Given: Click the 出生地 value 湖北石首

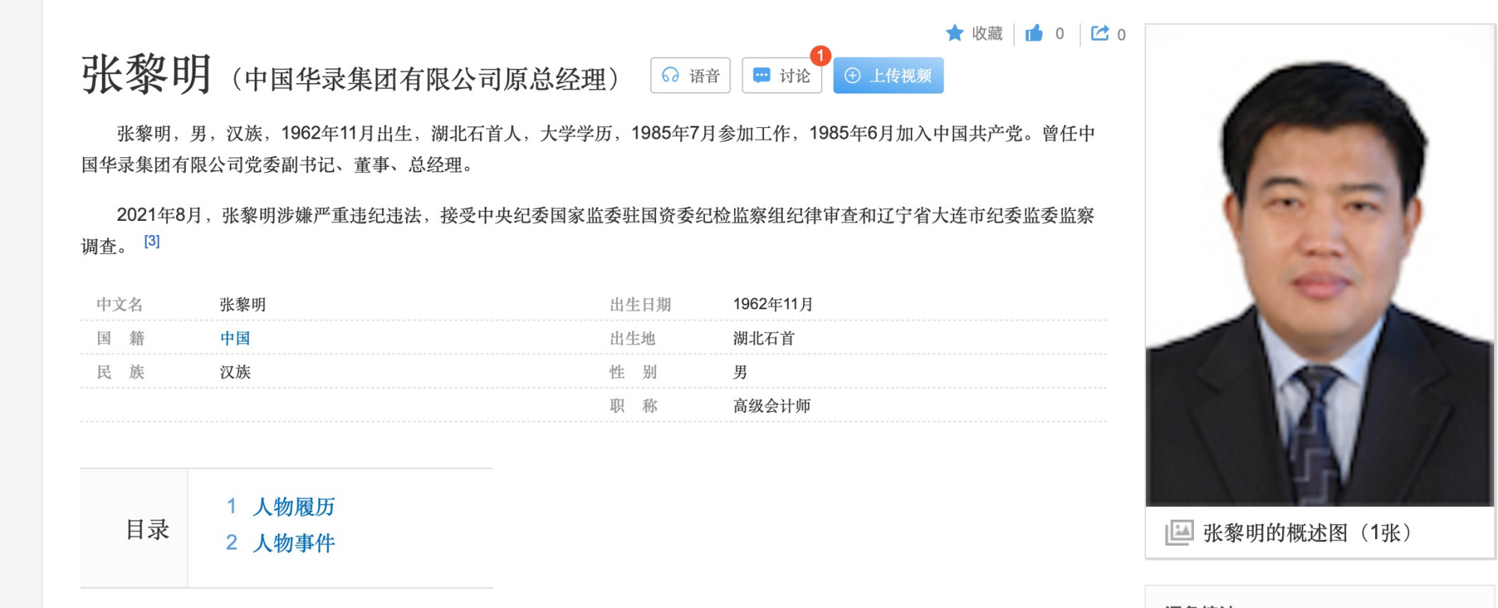Looking at the screenshot, I should pos(763,338).
